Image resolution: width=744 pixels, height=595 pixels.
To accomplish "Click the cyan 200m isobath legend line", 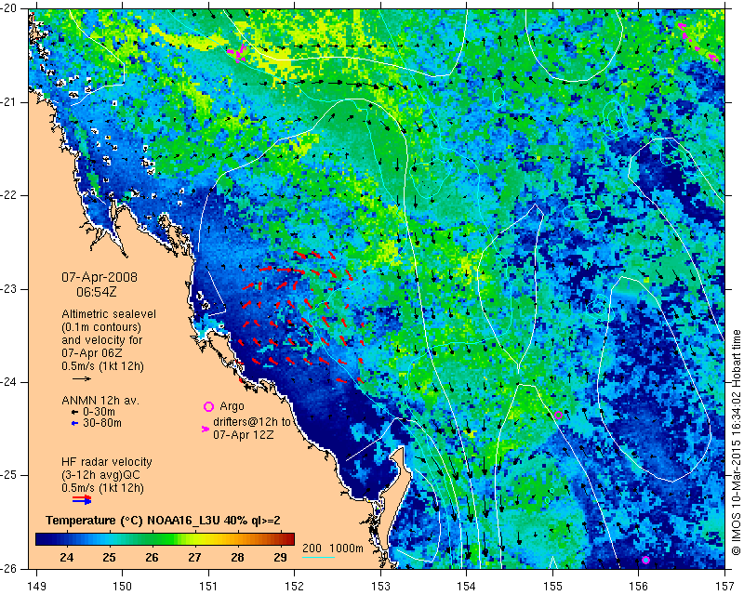I will [x=318, y=557].
